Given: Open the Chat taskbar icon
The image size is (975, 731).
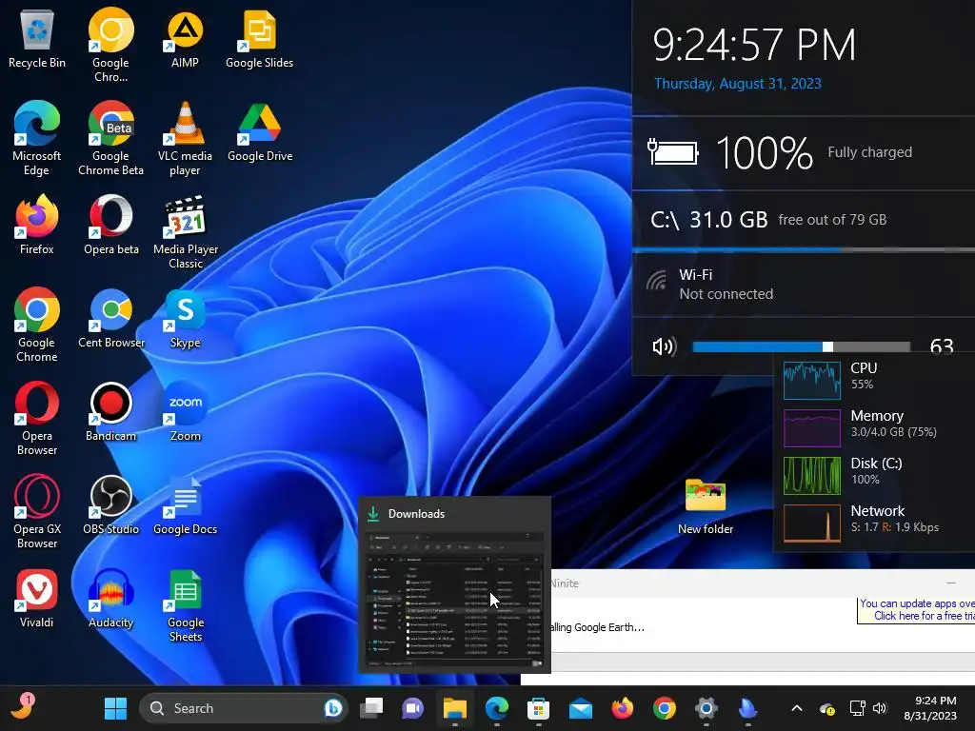Looking at the screenshot, I should (413, 708).
